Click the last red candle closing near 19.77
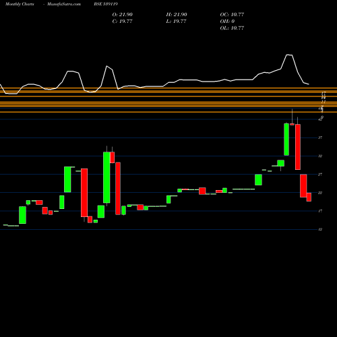Image resolution: width=337 pixels, height=337 pixels. [309, 197]
